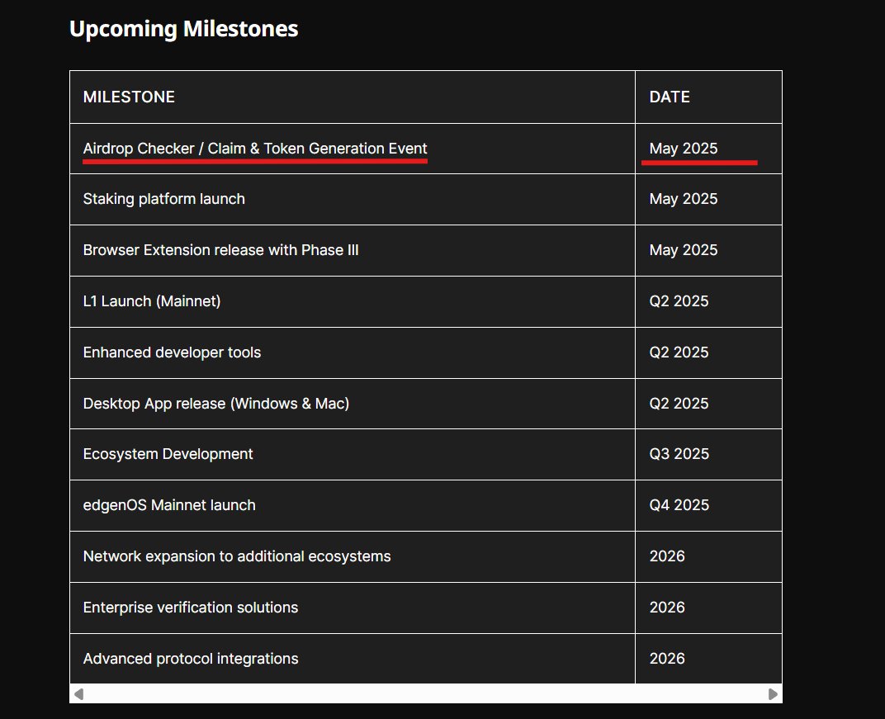885x719 pixels.
Task: Click 2026 date for Advanced protocol integrations
Action: click(x=667, y=659)
